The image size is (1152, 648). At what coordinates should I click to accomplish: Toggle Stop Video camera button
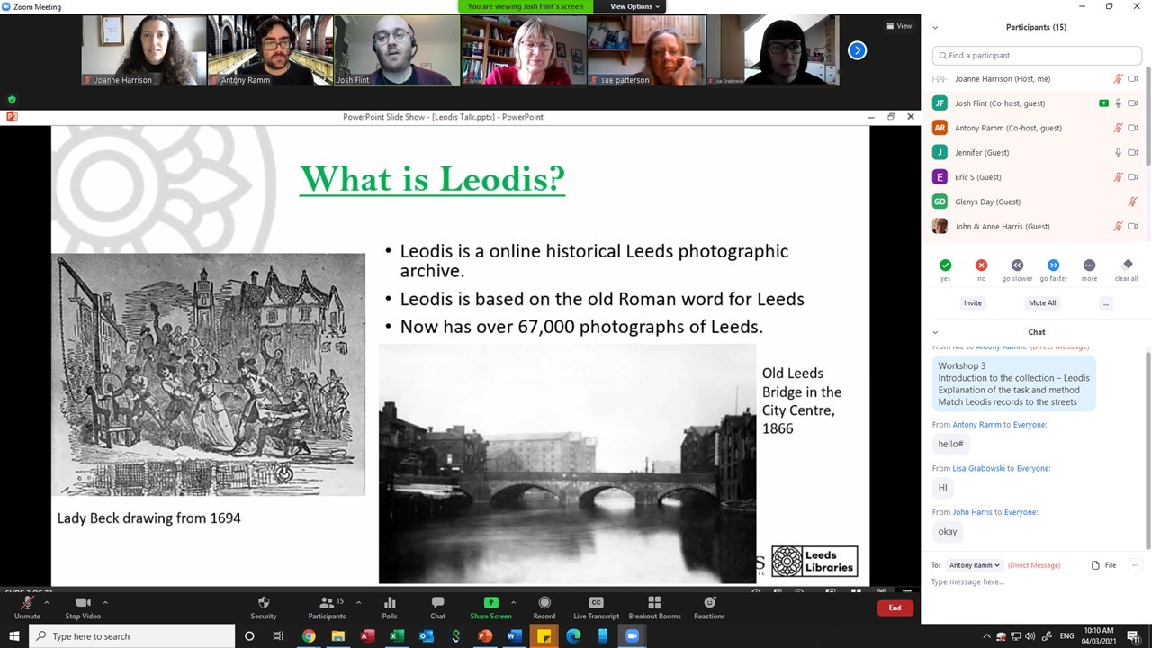click(83, 603)
